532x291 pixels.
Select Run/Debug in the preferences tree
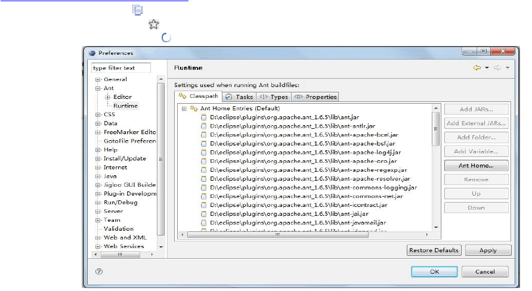[x=120, y=203]
